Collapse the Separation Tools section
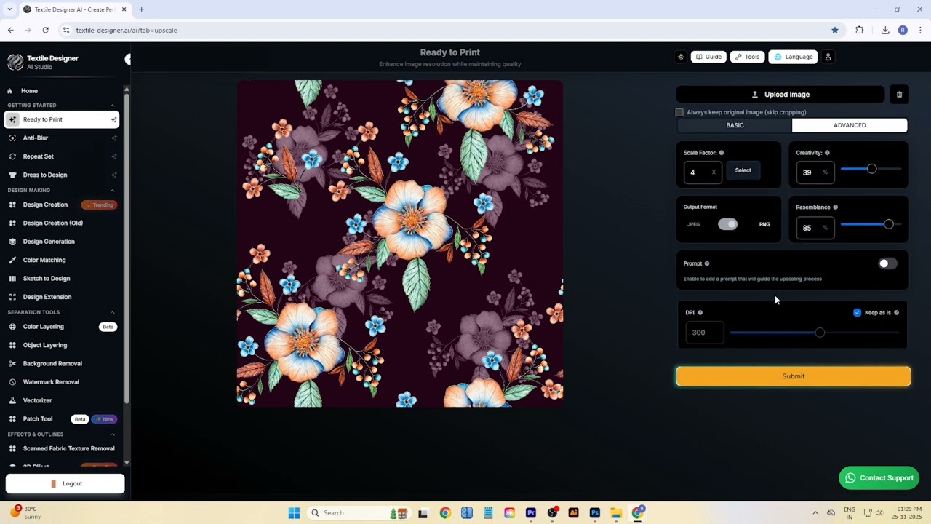Screen dimensions: 931x524 tap(112, 312)
